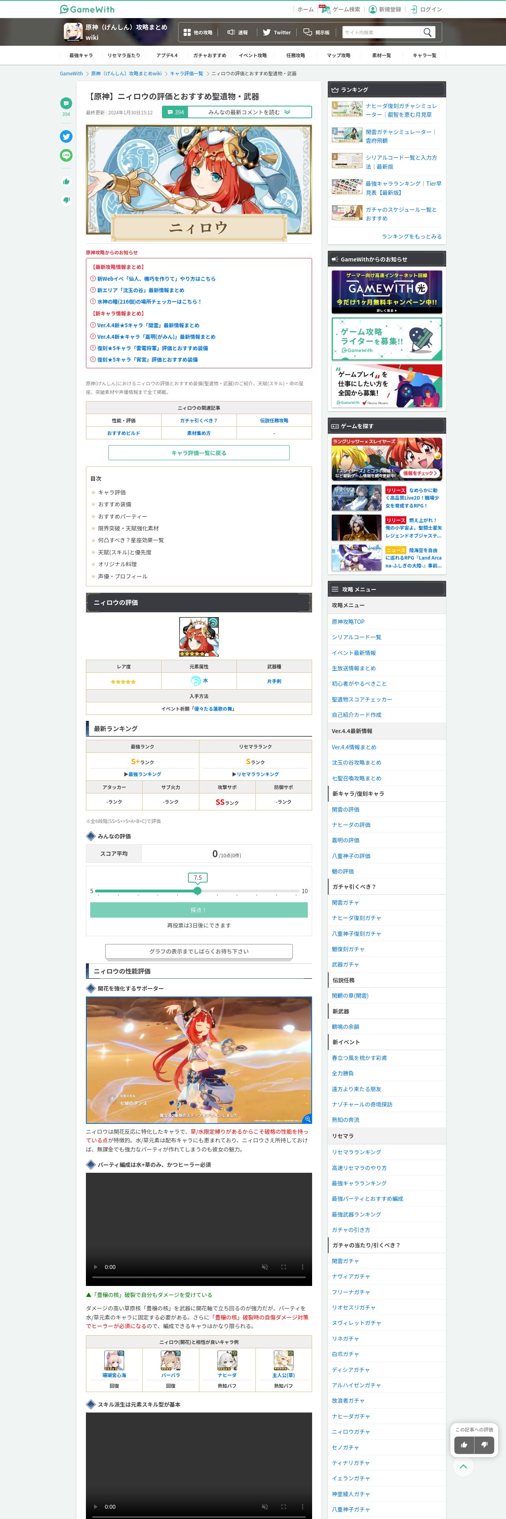The height and width of the screenshot is (1519, 506).
Task: Share via LINE icon on left rail
Action: [x=66, y=155]
